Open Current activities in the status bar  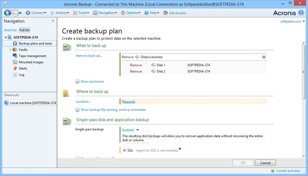coord(288,171)
